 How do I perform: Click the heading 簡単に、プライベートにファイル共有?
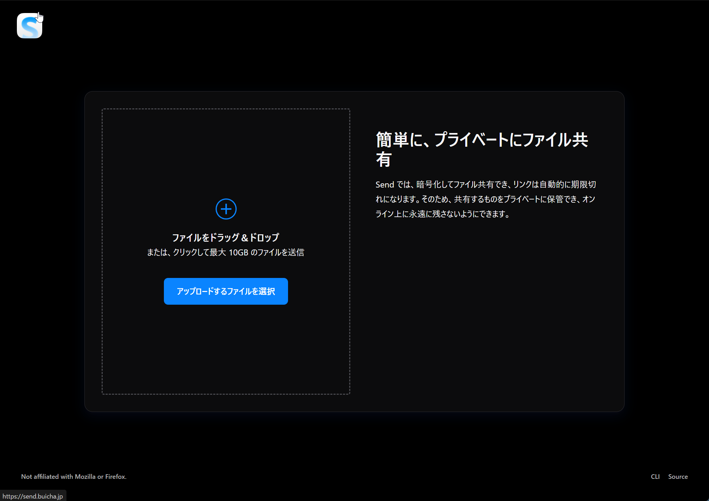[482, 149]
